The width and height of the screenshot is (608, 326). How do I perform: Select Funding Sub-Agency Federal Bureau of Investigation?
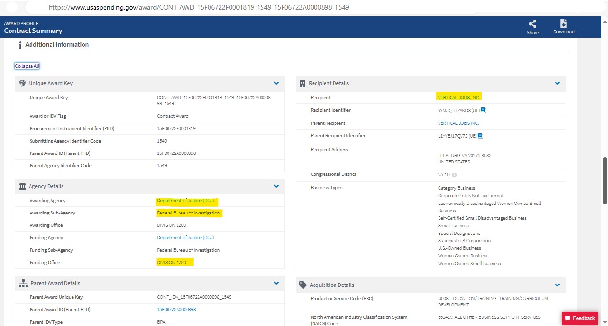pyautogui.click(x=189, y=250)
